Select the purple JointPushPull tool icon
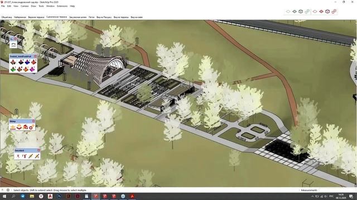 coord(32,69)
